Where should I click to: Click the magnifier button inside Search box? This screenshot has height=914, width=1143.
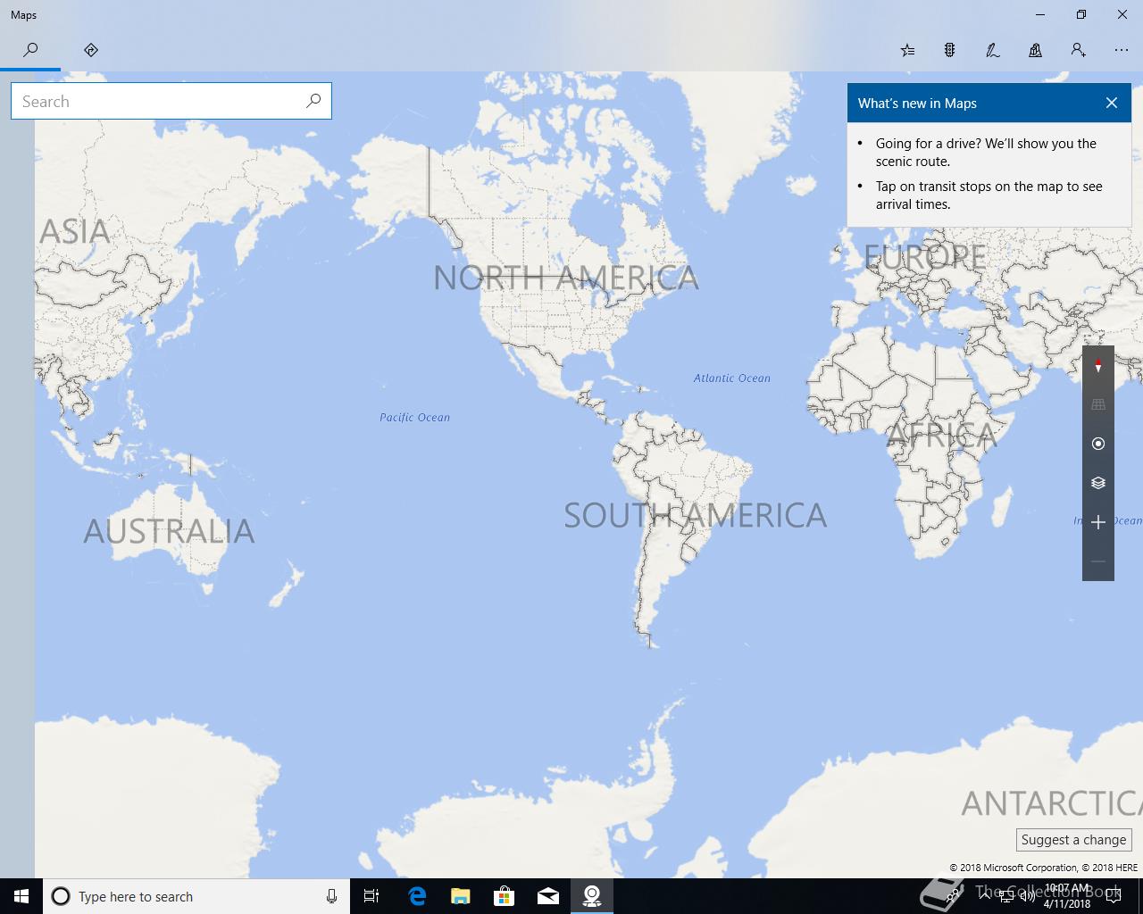pos(313,101)
